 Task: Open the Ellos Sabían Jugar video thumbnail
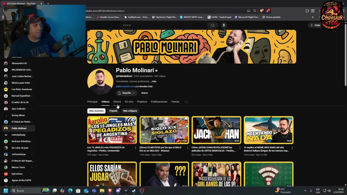pyautogui.click(x=112, y=174)
